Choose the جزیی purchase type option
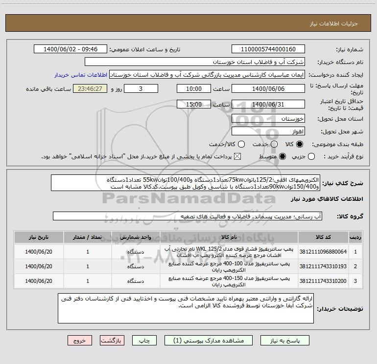This screenshot has height=364, width=377. coord(311,156)
